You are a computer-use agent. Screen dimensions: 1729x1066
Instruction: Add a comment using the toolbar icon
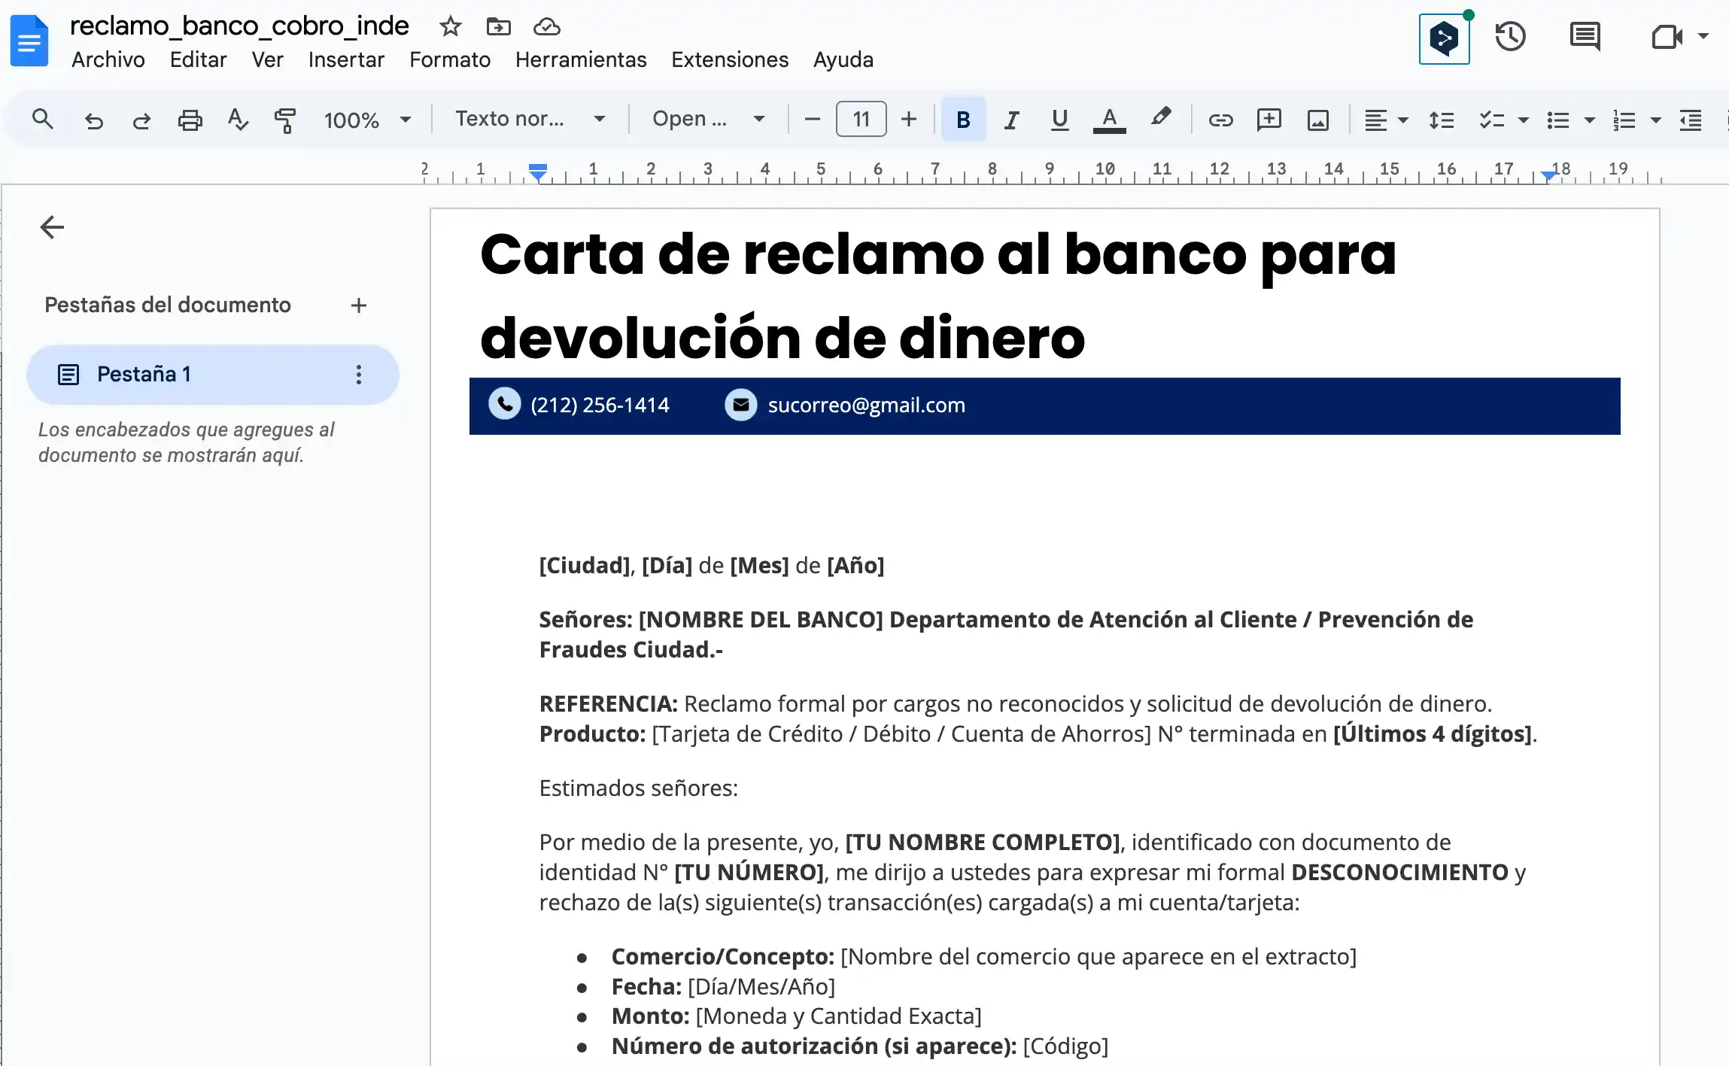(1269, 119)
